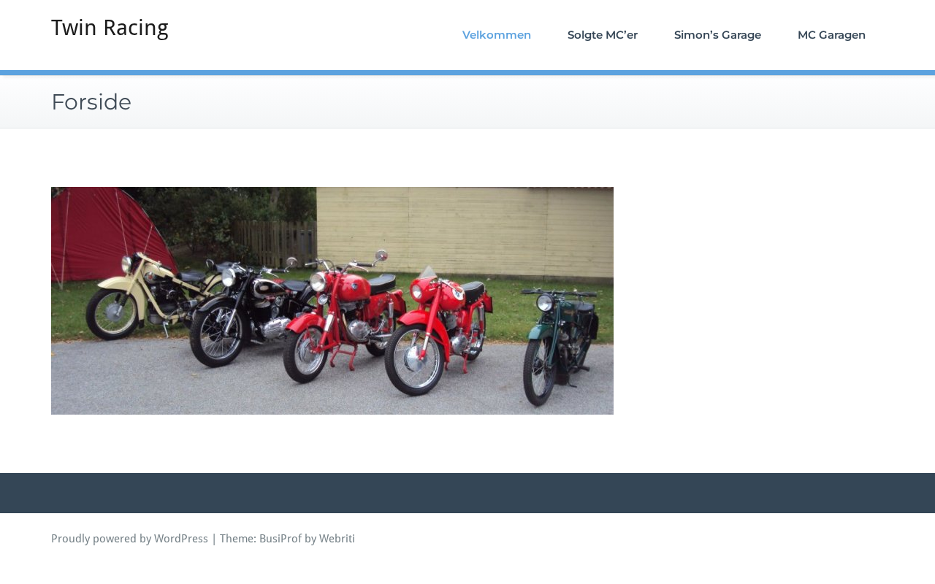Open the Velkommen menu item
The height and width of the screenshot is (584, 935).
(496, 35)
